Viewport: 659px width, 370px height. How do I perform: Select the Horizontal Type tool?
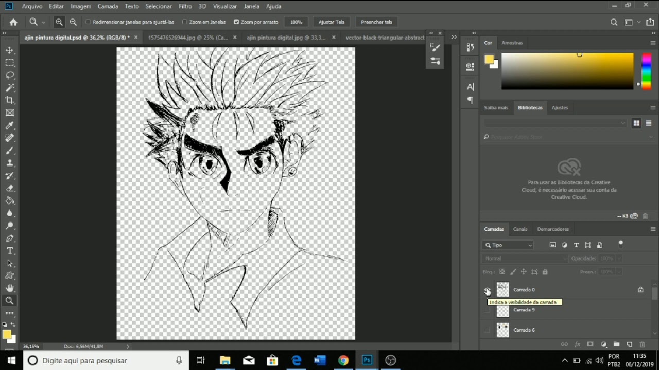(10, 251)
